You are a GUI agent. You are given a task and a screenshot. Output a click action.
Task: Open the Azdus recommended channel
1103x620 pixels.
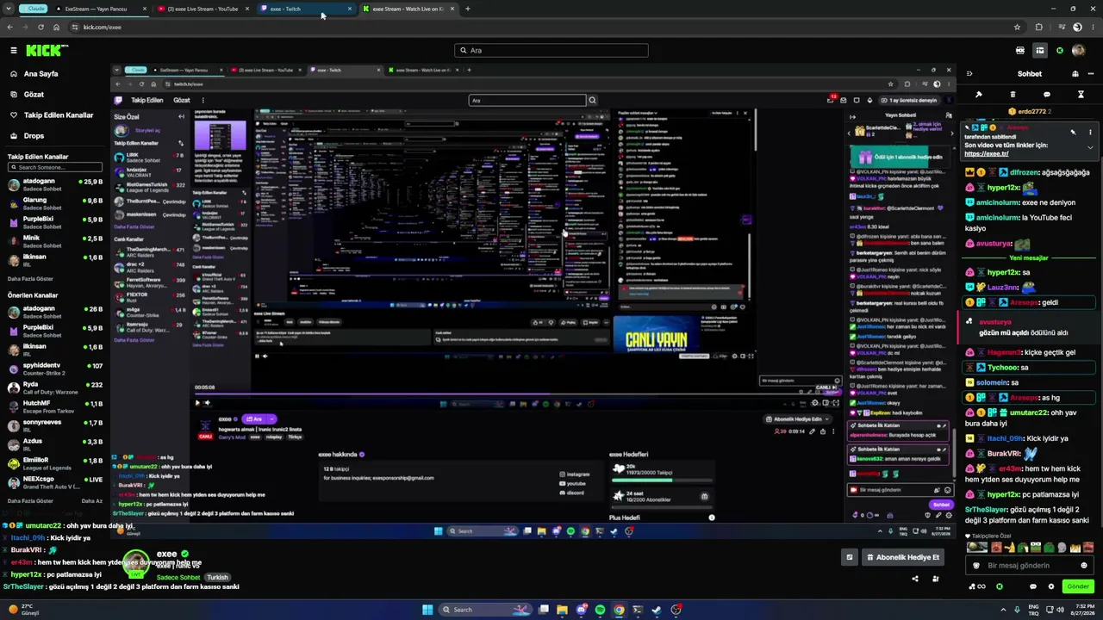(x=55, y=444)
